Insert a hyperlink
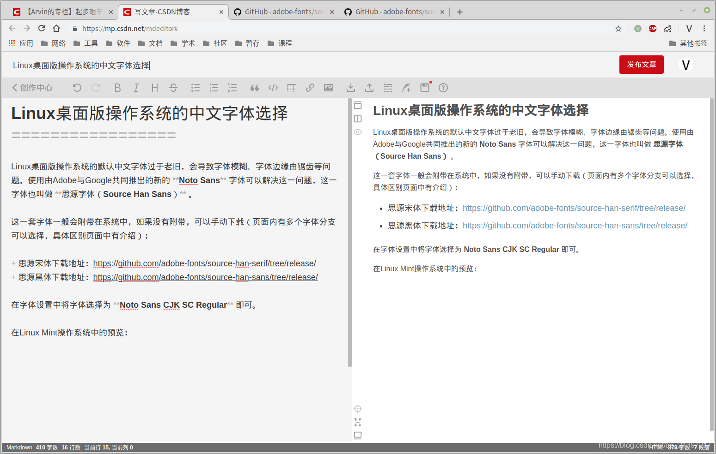 coord(310,88)
